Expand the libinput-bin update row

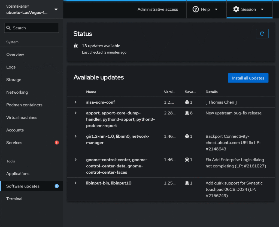(x=76, y=183)
